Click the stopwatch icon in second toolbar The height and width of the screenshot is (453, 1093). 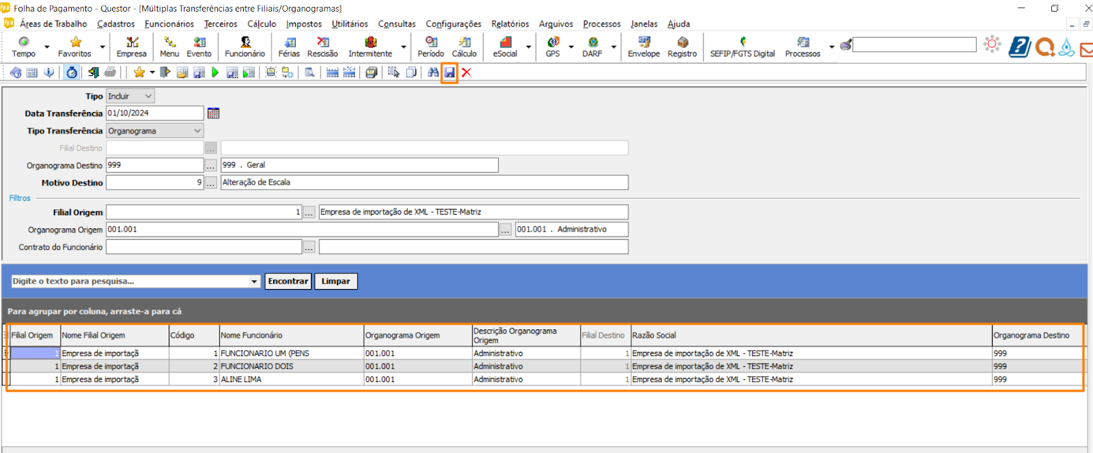click(72, 72)
